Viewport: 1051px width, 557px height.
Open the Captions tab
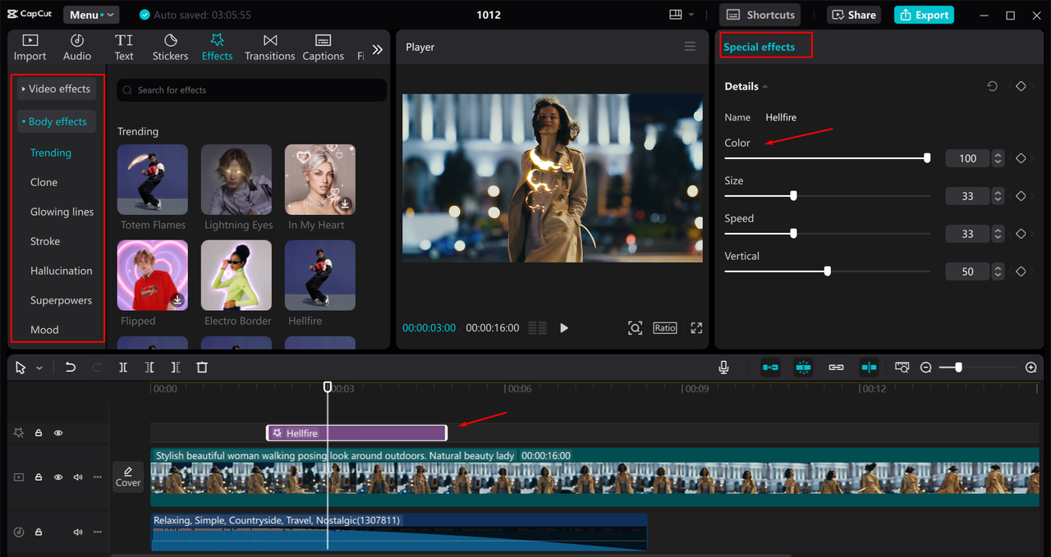coord(323,48)
